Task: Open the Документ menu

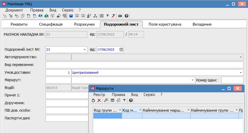Action: [x=14, y=10]
